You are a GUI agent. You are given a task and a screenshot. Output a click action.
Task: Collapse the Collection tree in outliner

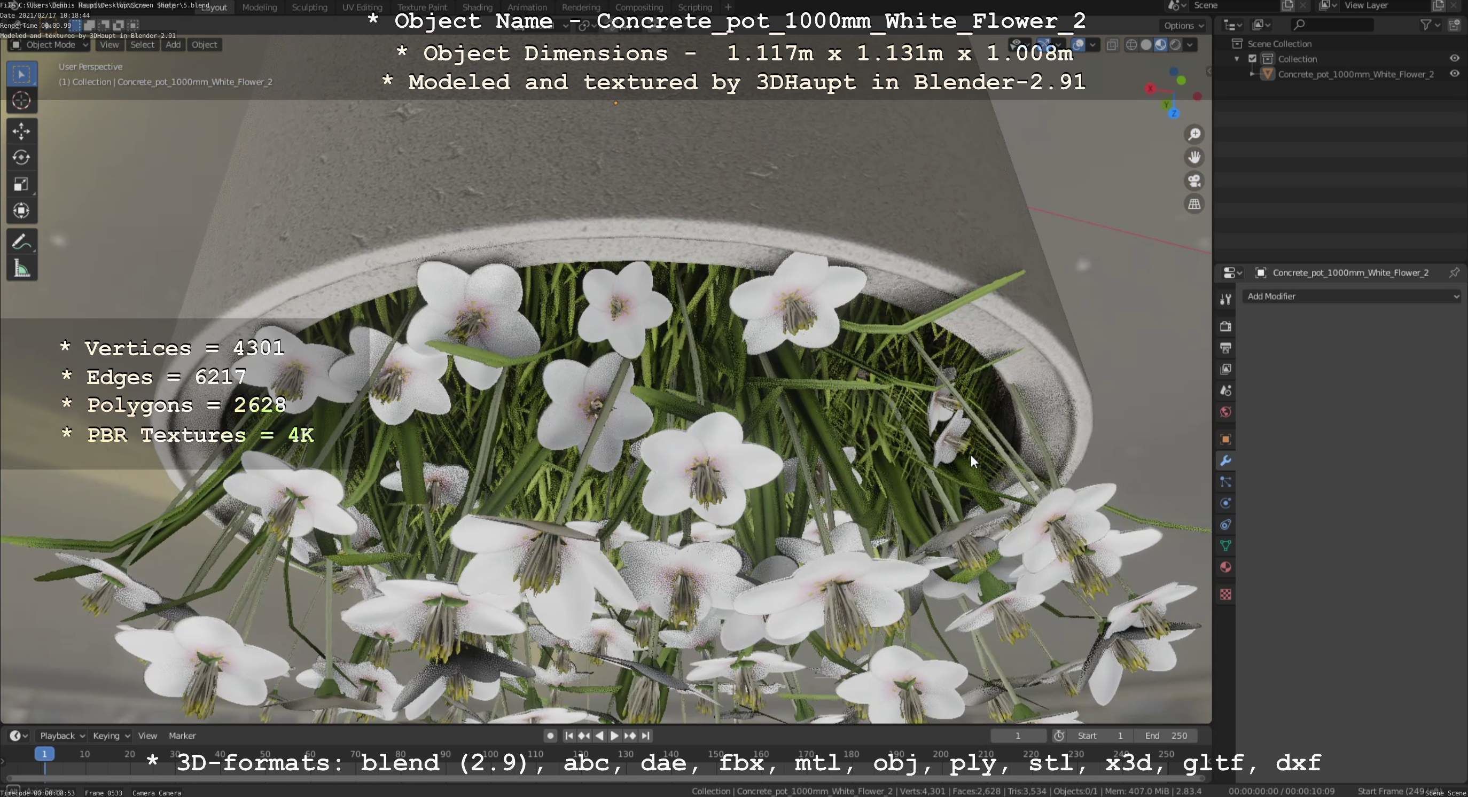pyautogui.click(x=1237, y=59)
